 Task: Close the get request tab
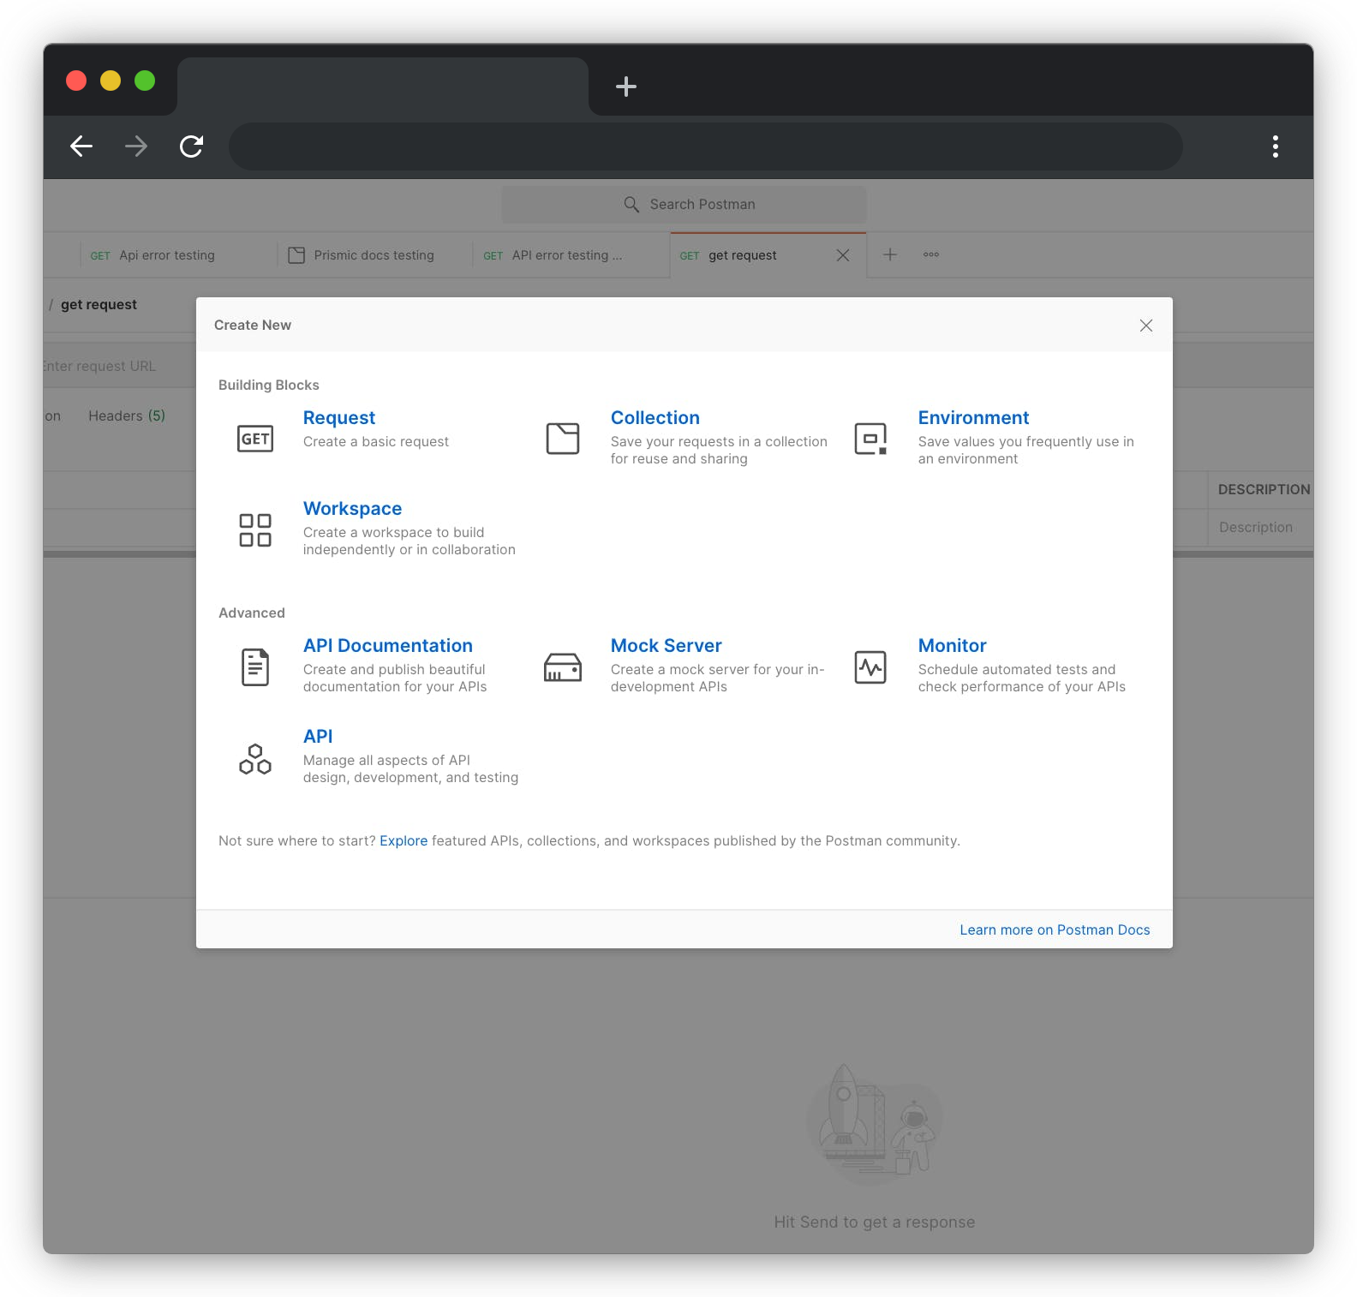(x=843, y=255)
